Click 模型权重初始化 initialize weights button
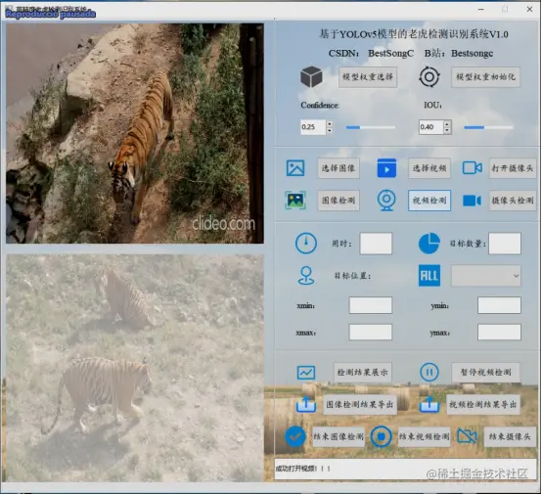Viewport: 542px width, 494px height. pyautogui.click(x=485, y=77)
